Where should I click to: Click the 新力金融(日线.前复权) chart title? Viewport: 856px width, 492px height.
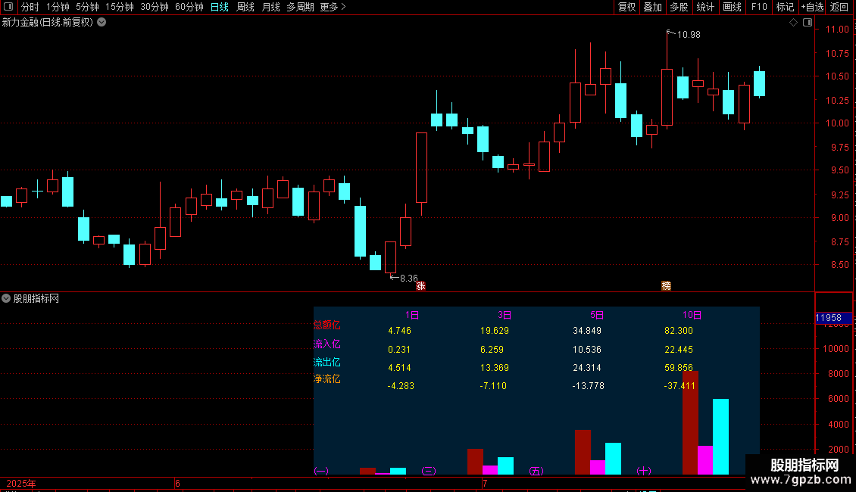click(48, 23)
